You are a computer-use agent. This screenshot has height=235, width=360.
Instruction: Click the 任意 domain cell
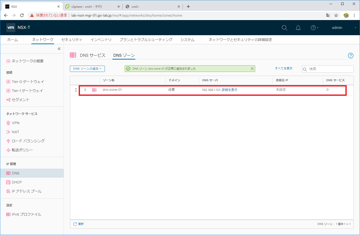[x=171, y=90]
